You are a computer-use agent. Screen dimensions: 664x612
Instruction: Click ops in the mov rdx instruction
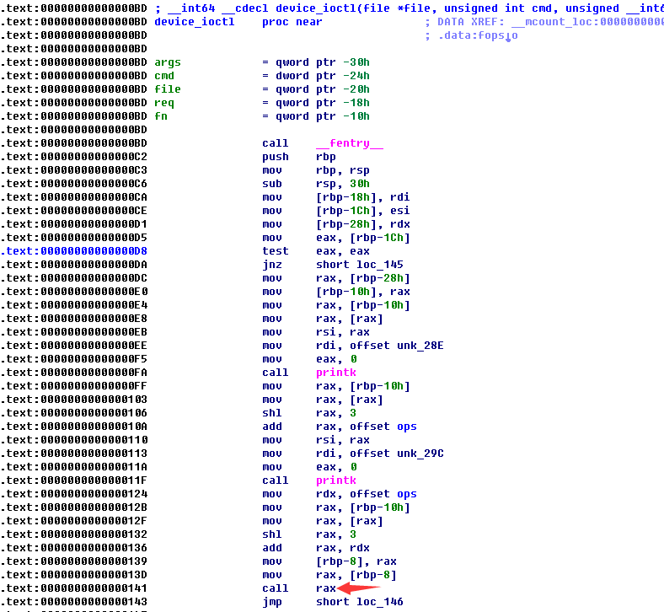coord(406,494)
